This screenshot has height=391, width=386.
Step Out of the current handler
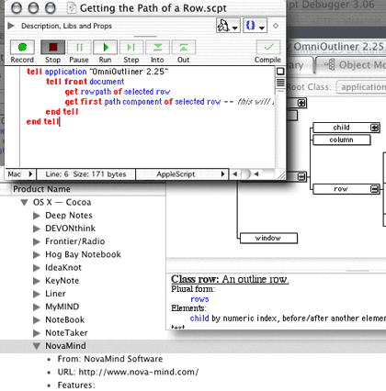[x=183, y=48]
